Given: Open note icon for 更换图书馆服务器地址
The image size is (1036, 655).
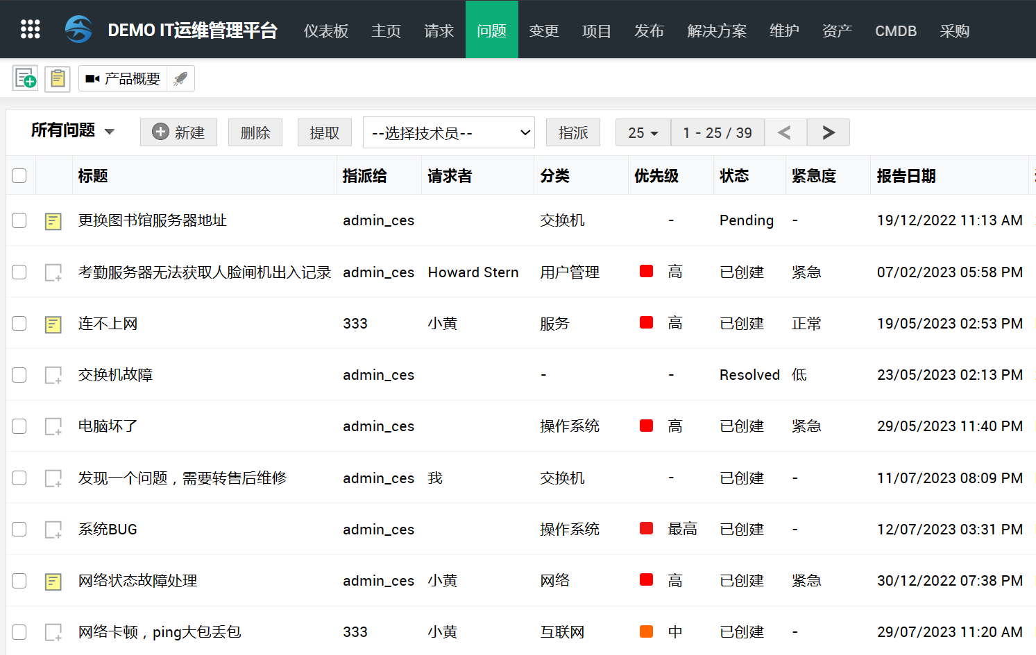Looking at the screenshot, I should coord(53,221).
